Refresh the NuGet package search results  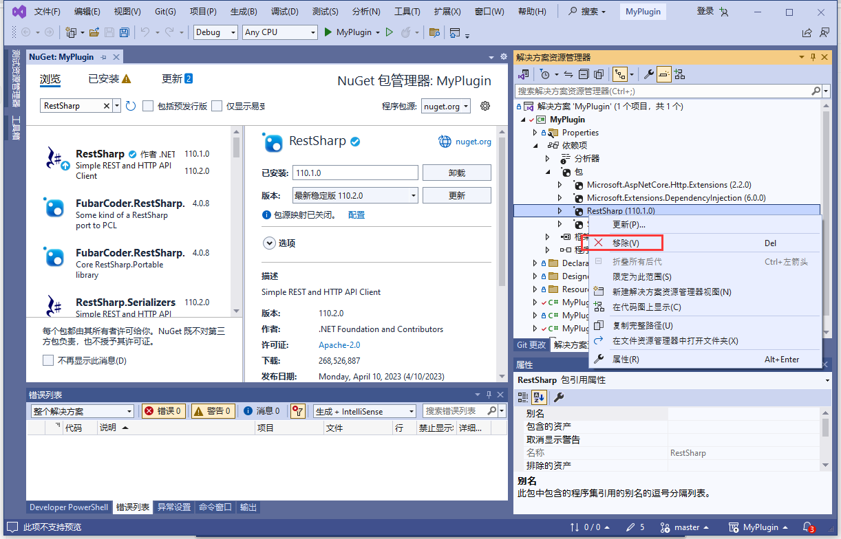coord(131,106)
